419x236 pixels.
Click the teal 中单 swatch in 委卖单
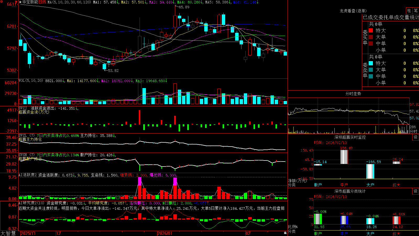pos(371,76)
